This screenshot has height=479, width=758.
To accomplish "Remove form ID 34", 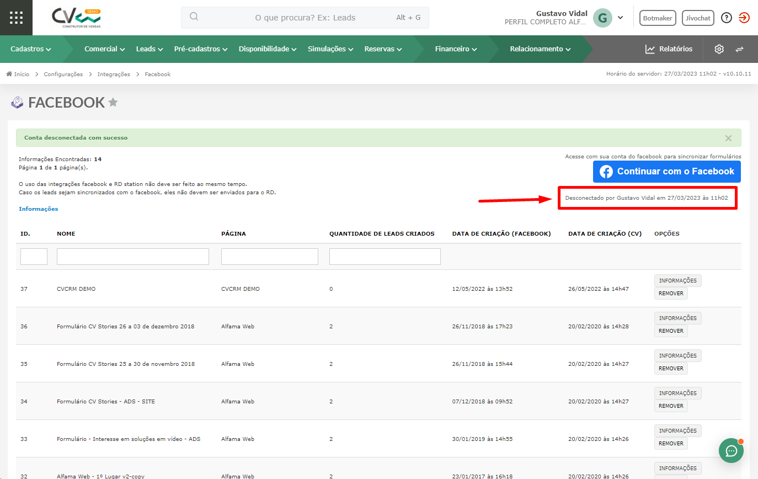I will coord(671,406).
